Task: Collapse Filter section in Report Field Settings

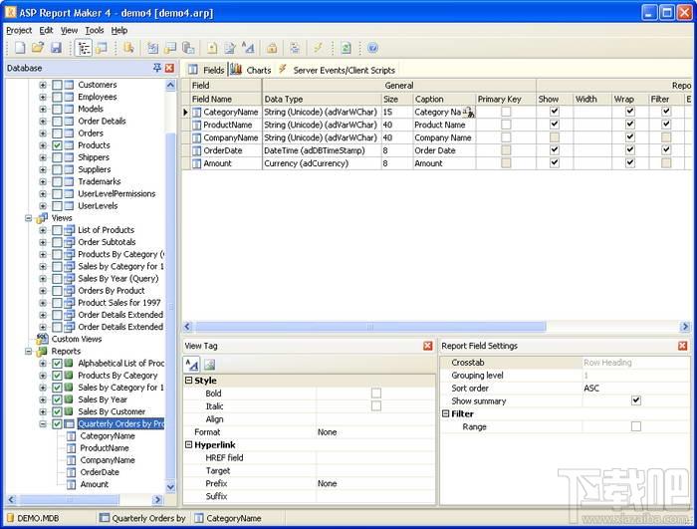Action: (x=445, y=413)
